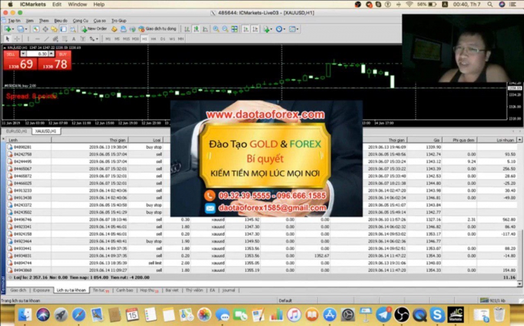Open the chart Templates icon
This screenshot has height=326, width=524.
292,29
